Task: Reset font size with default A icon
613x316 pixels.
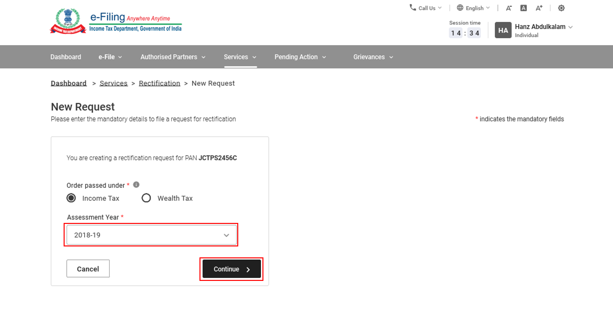Action: click(524, 8)
